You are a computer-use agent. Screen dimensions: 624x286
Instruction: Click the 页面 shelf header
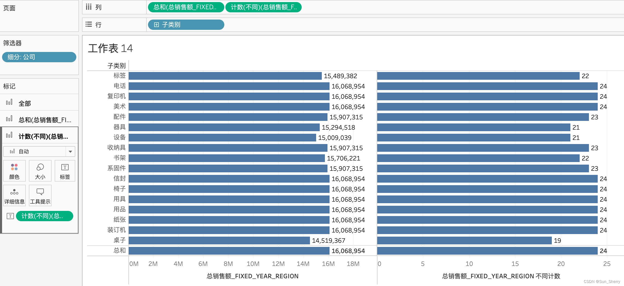coord(9,8)
